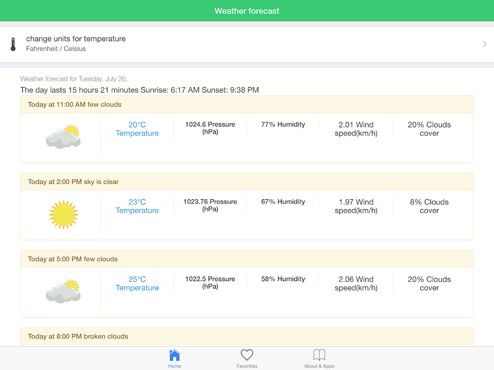Switch to the Favorities tab
This screenshot has height=370, width=494.
[247, 358]
